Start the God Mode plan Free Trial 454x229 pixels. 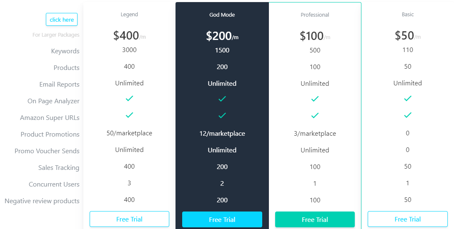[x=222, y=219]
